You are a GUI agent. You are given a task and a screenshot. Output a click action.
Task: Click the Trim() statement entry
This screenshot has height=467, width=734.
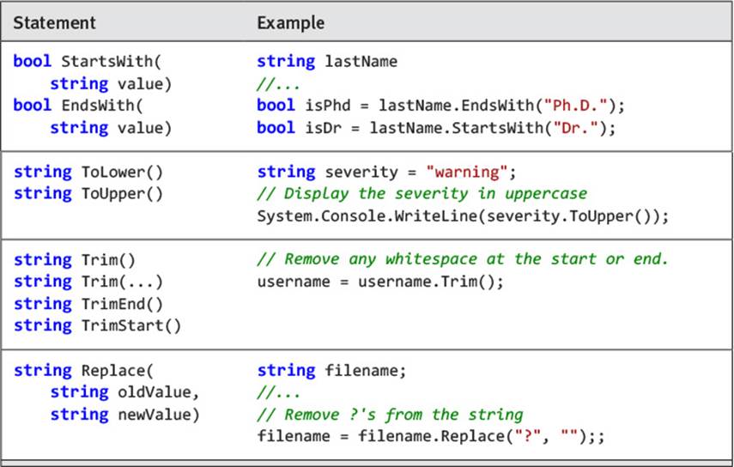(x=75, y=260)
